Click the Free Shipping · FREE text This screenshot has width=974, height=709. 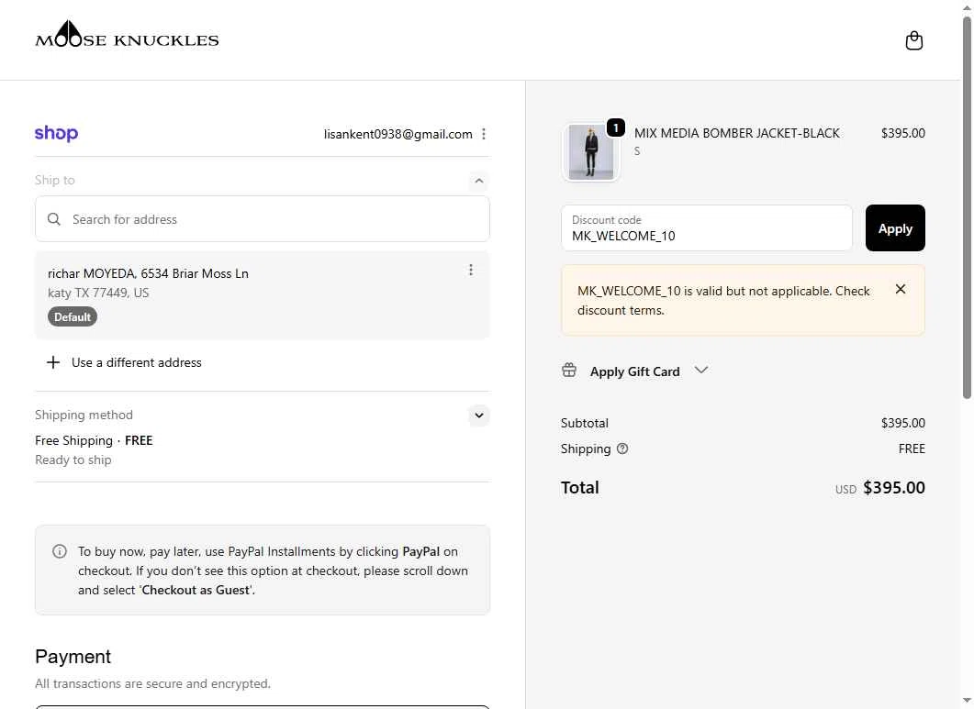(x=94, y=440)
